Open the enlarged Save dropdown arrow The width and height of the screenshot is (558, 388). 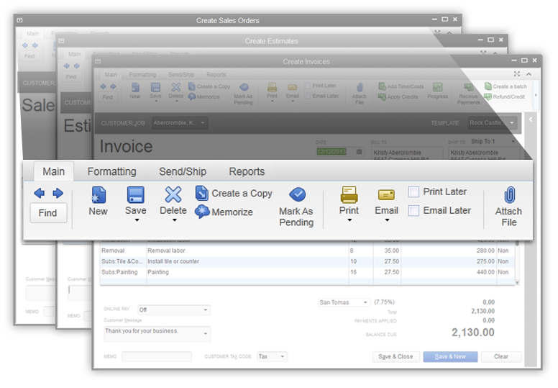point(137,220)
